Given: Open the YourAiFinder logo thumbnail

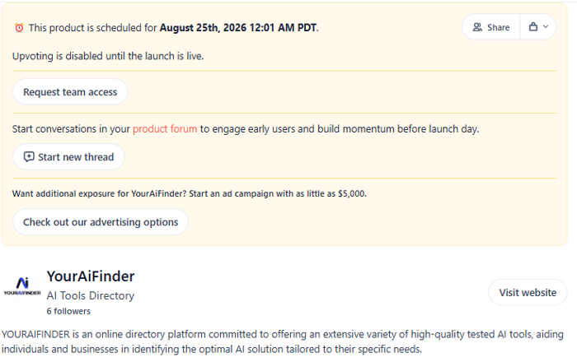Looking at the screenshot, I should pyautogui.click(x=22, y=286).
